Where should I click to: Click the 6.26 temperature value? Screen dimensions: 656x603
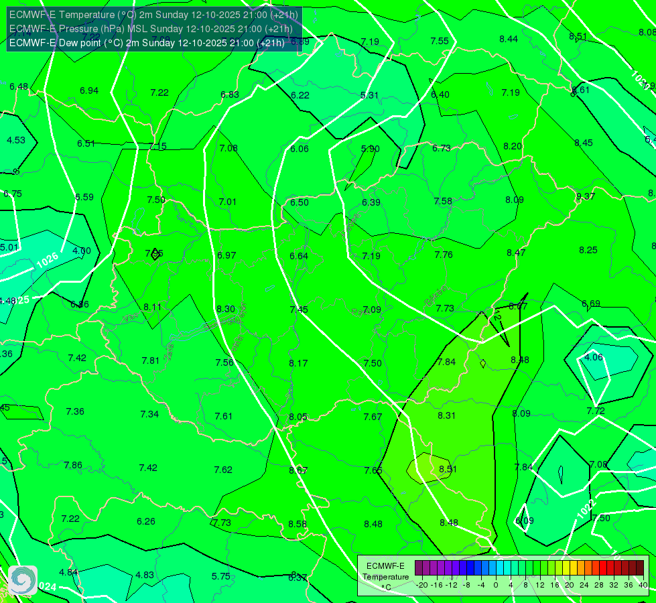(x=146, y=521)
